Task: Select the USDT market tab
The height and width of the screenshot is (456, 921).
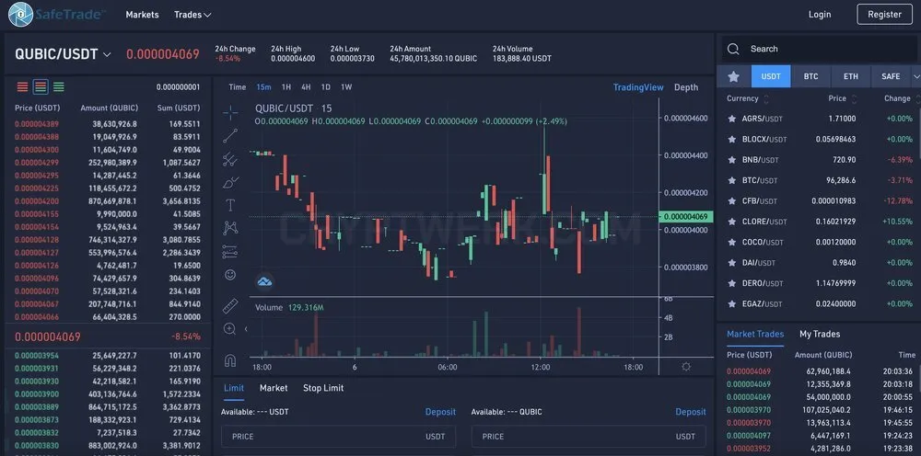Action: click(771, 76)
